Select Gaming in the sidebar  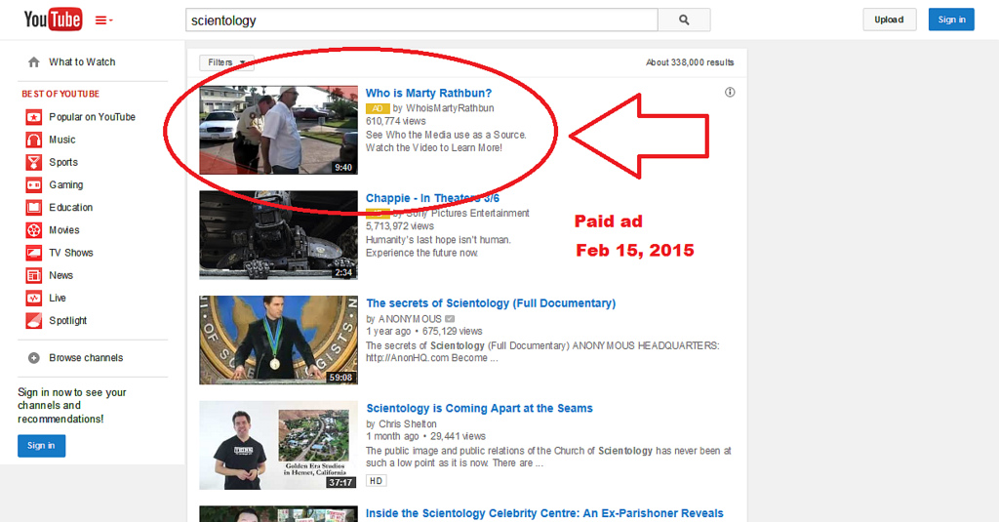click(x=66, y=184)
